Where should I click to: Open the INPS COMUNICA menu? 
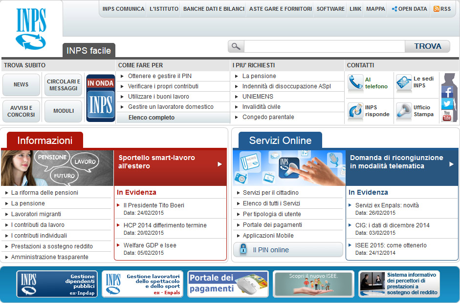tap(124, 9)
